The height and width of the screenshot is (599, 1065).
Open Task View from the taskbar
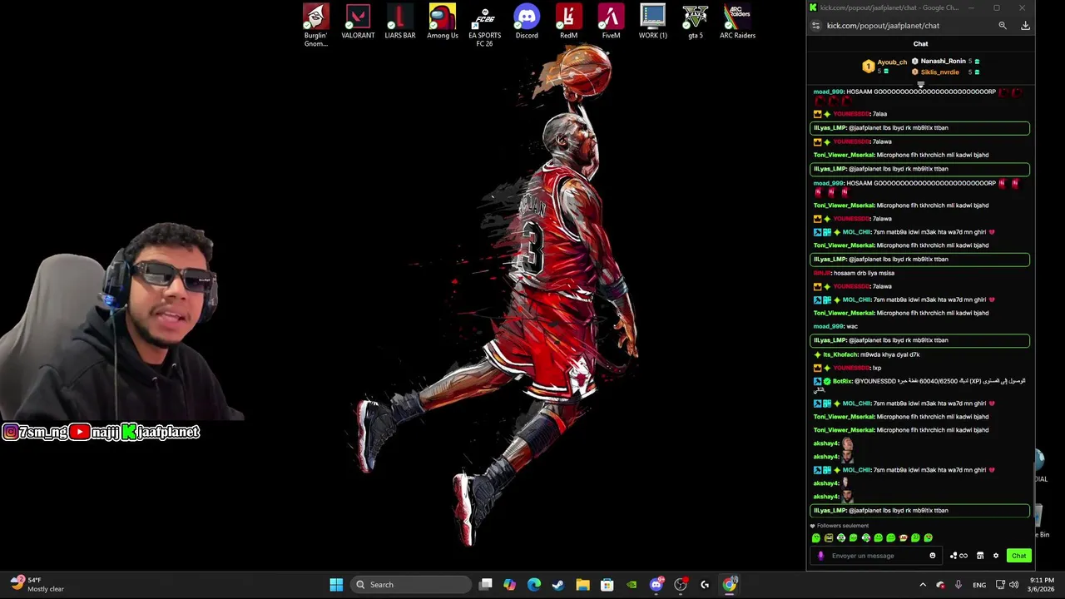pyautogui.click(x=486, y=585)
